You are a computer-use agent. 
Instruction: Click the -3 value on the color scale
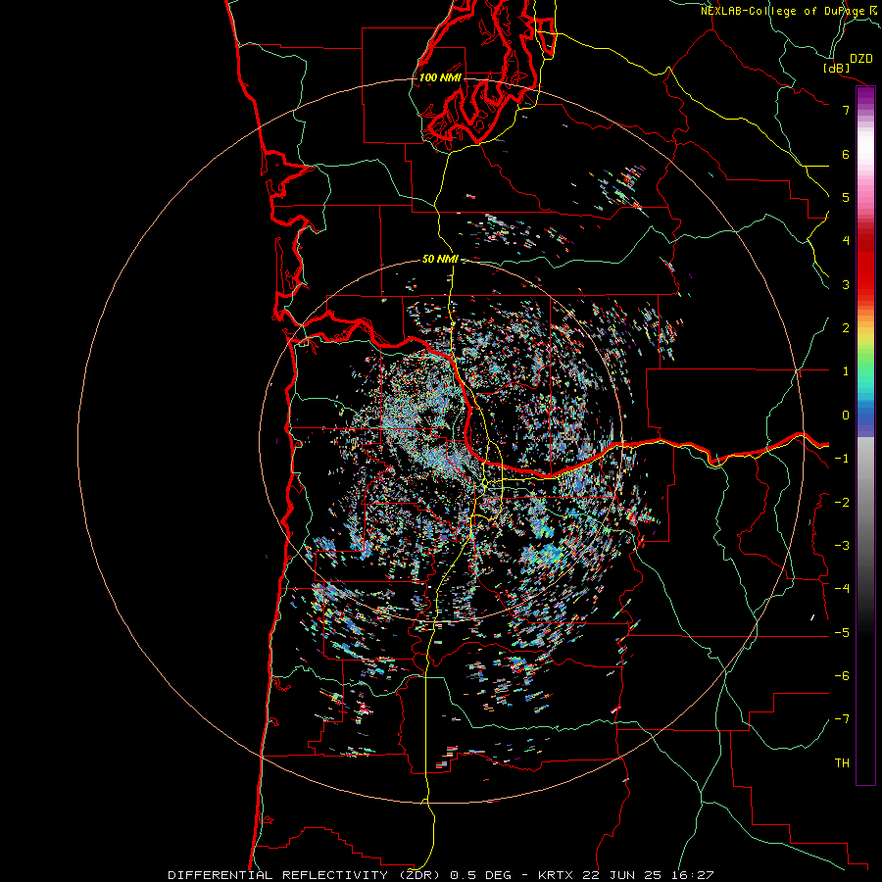(x=842, y=546)
